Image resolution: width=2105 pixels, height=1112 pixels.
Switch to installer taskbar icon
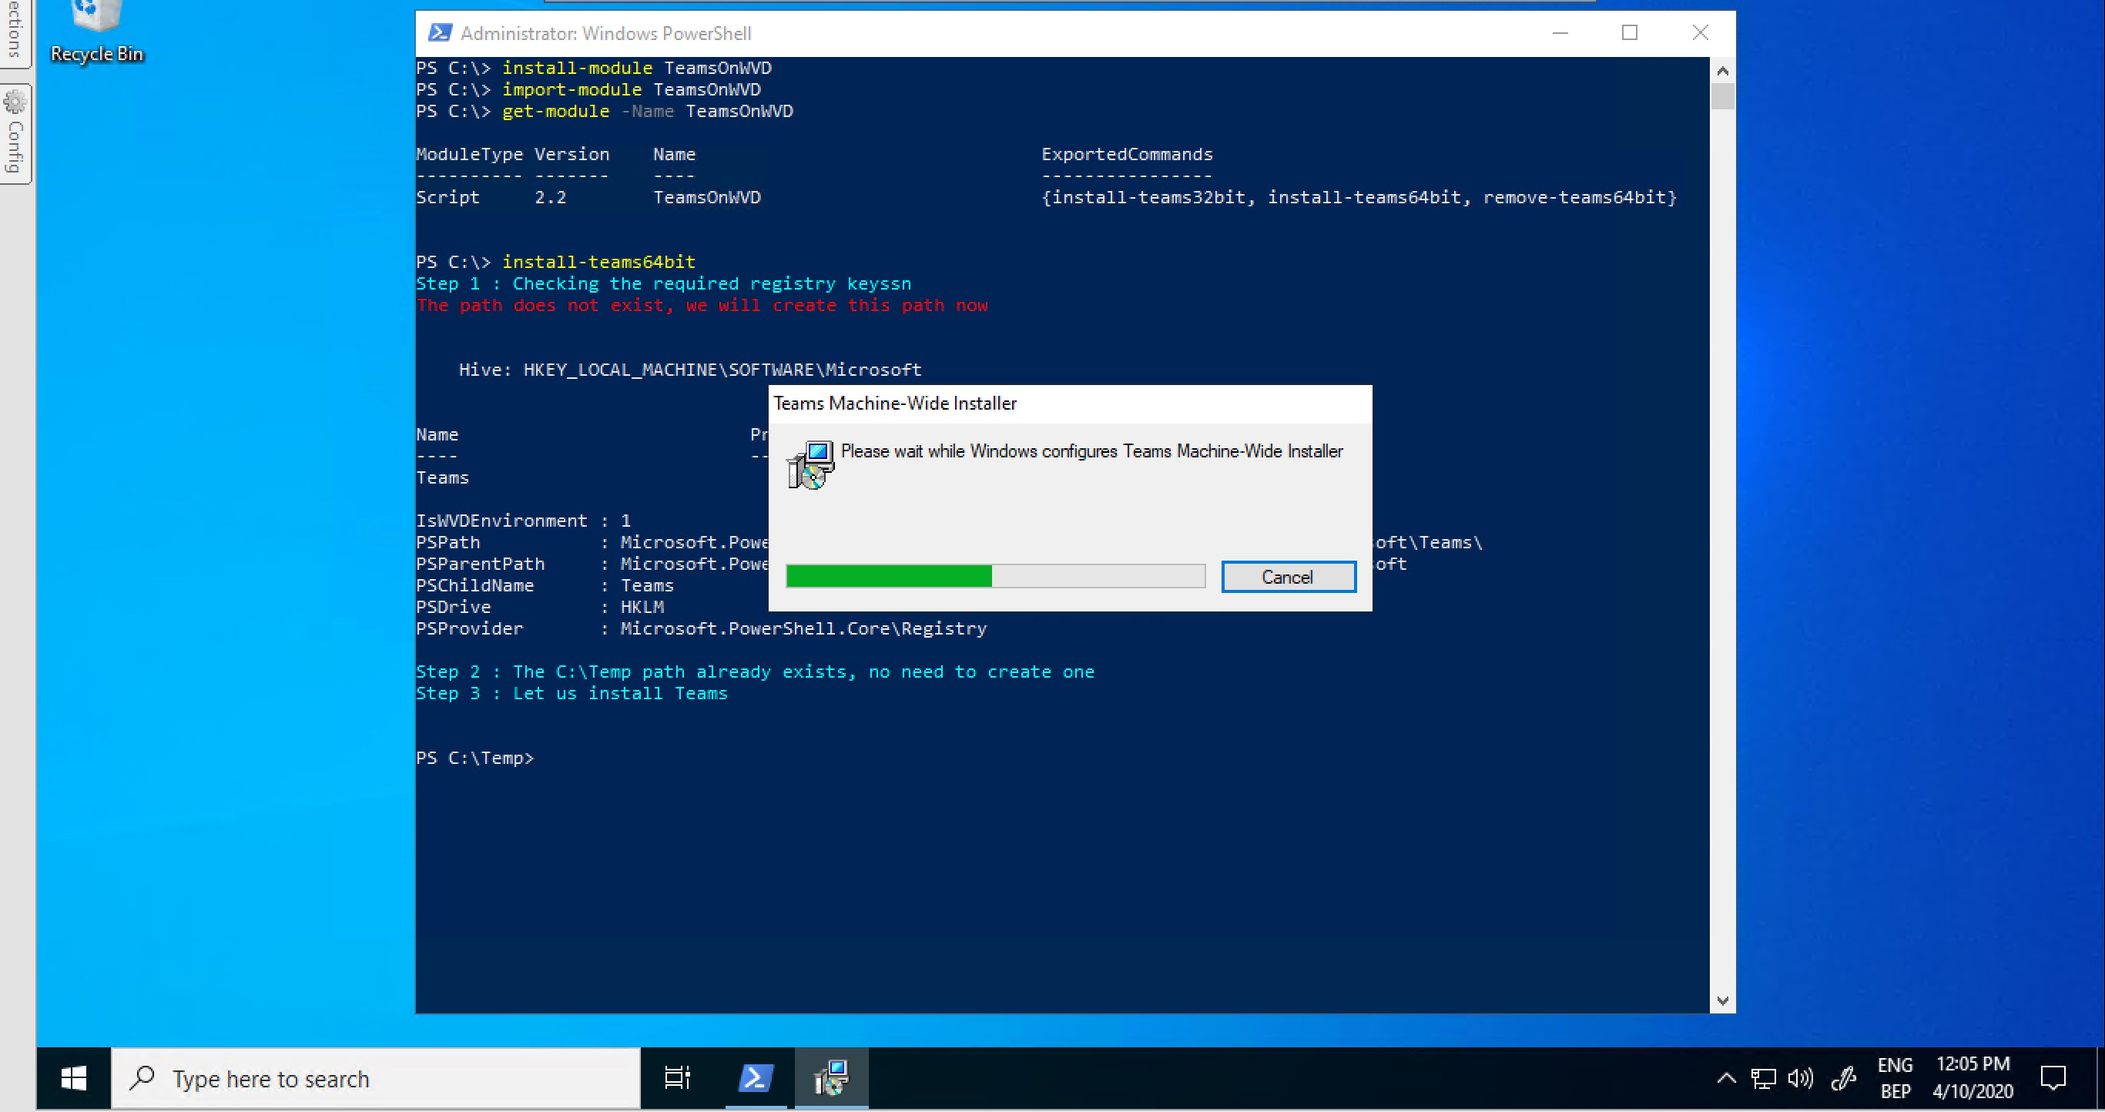(x=831, y=1078)
